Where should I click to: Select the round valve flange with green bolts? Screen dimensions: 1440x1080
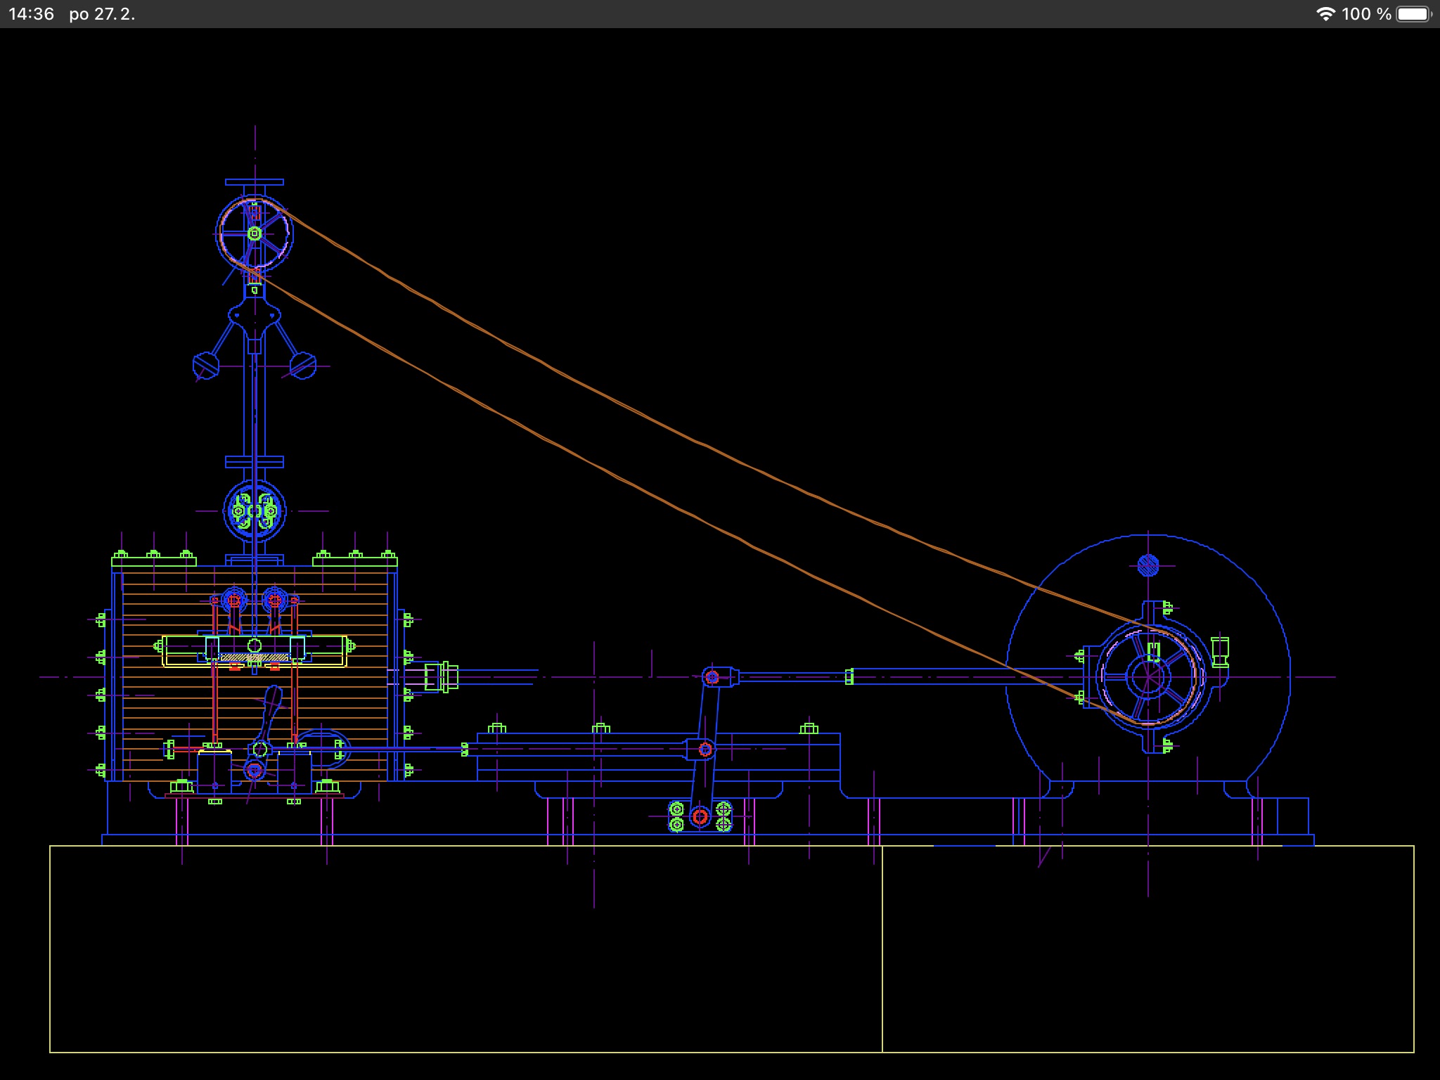tap(255, 510)
